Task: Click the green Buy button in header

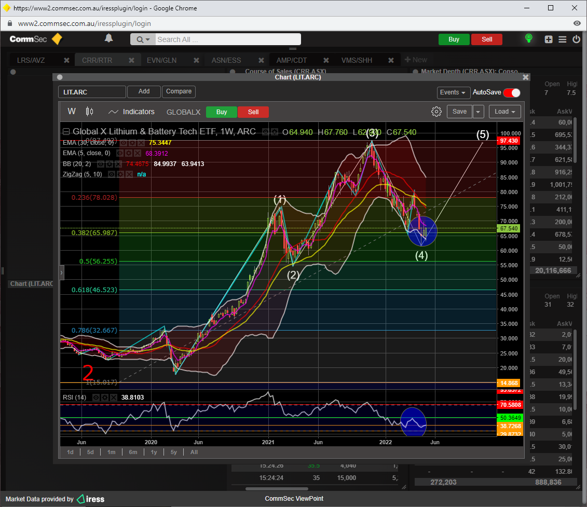Action: (454, 39)
